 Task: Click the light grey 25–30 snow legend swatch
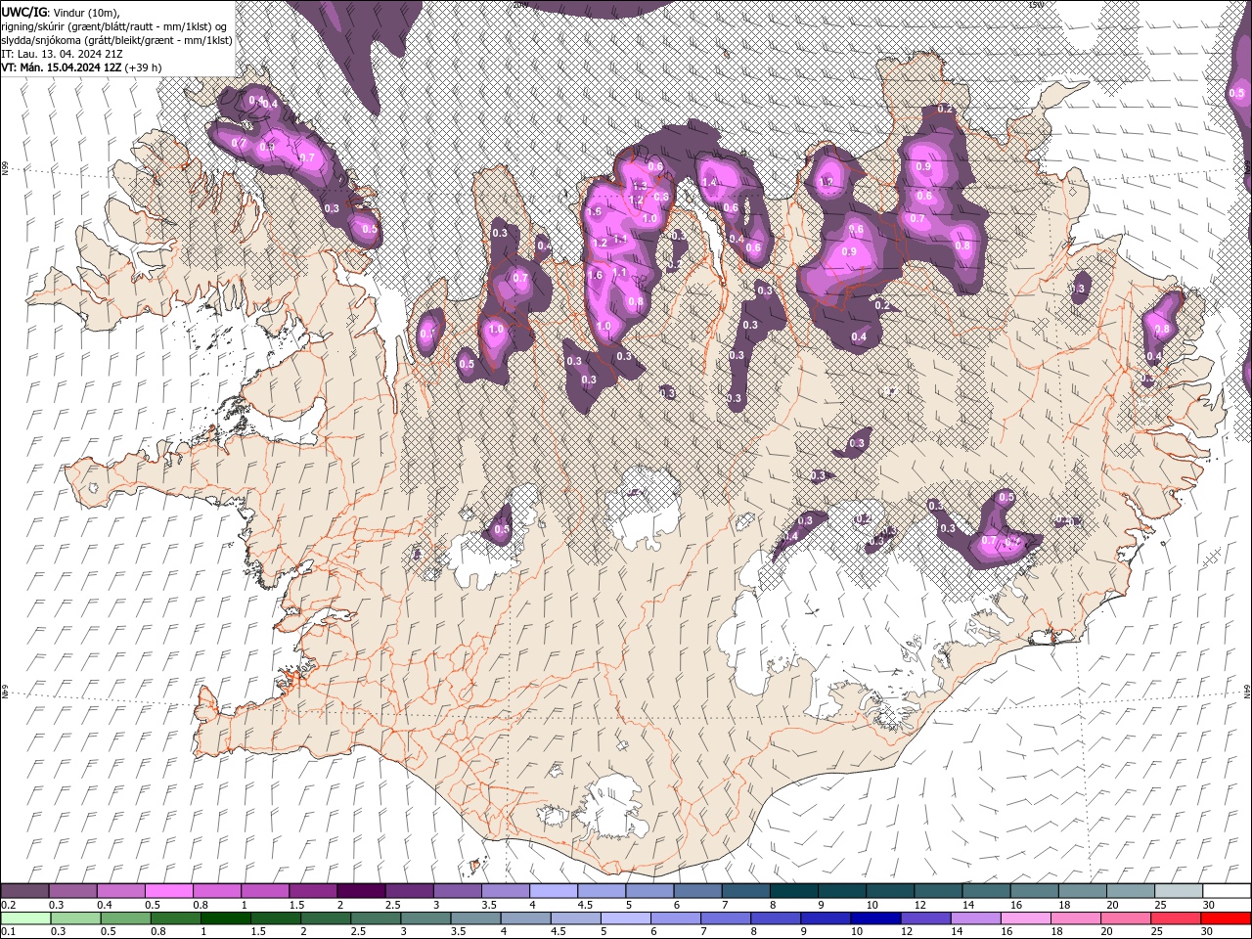(1177, 891)
